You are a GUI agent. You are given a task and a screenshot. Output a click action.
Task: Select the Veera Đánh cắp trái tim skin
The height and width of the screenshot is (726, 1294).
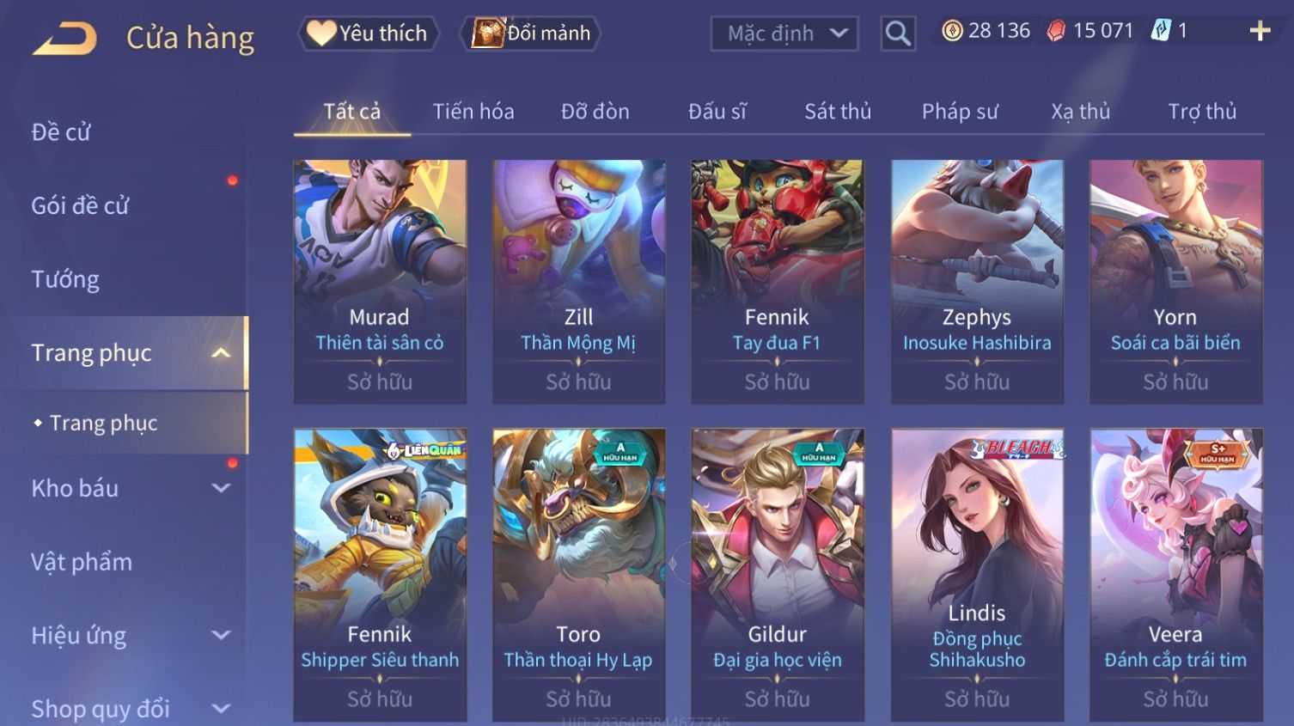(x=1176, y=575)
